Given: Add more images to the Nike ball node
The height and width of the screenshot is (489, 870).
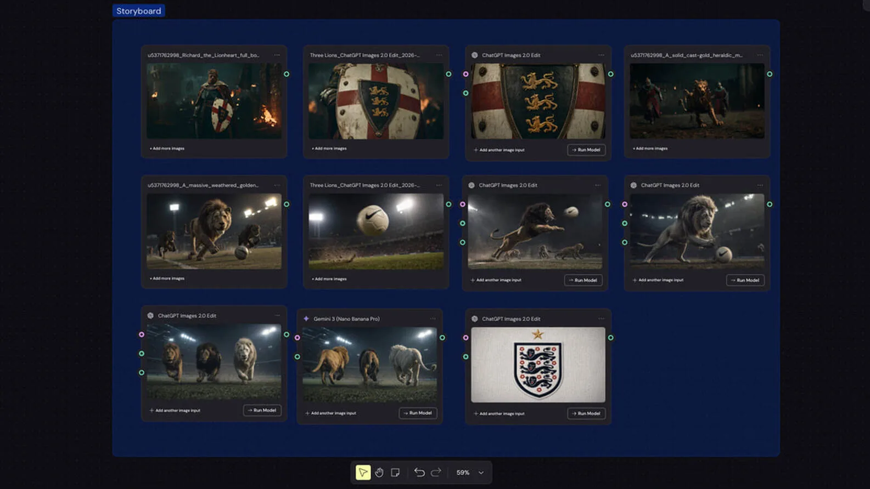Looking at the screenshot, I should click(x=329, y=279).
